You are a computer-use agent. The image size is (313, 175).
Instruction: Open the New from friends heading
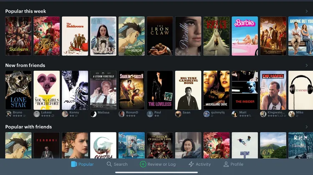click(25, 65)
